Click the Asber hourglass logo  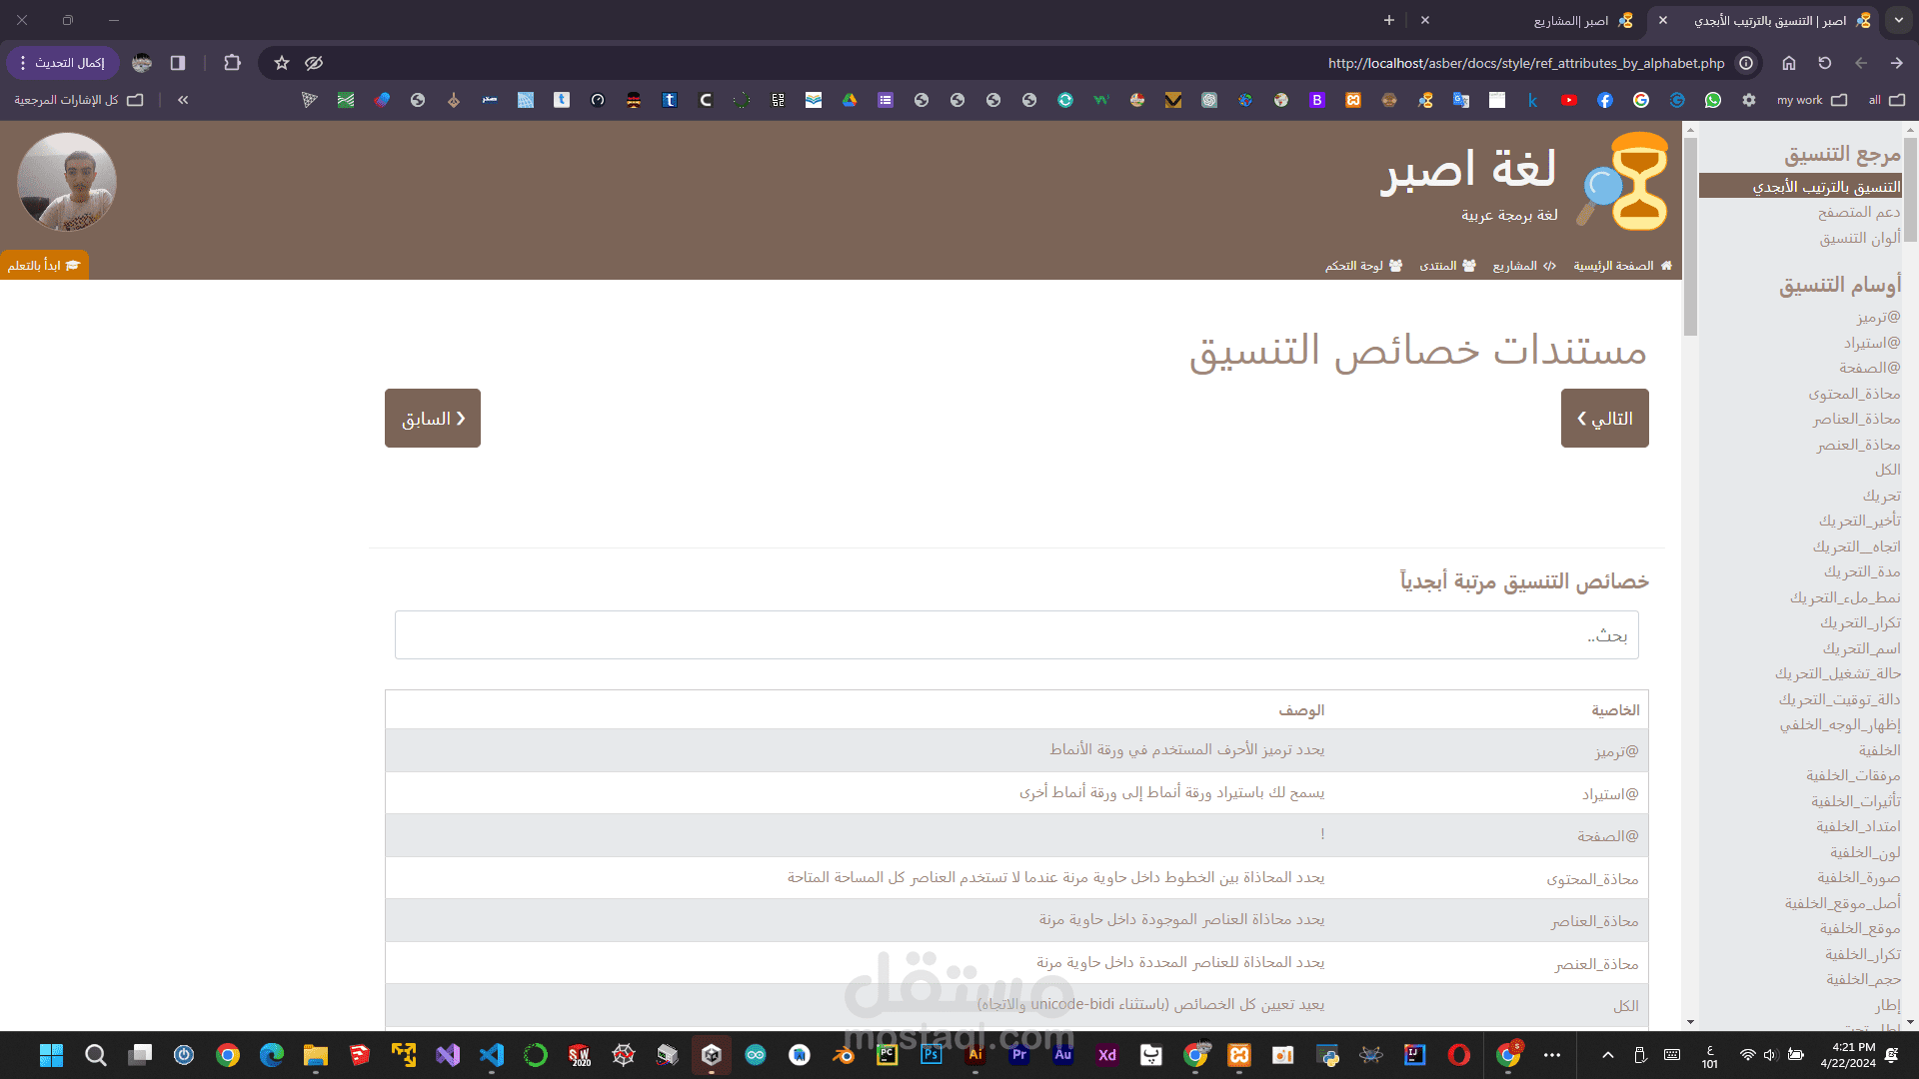pyautogui.click(x=1627, y=182)
